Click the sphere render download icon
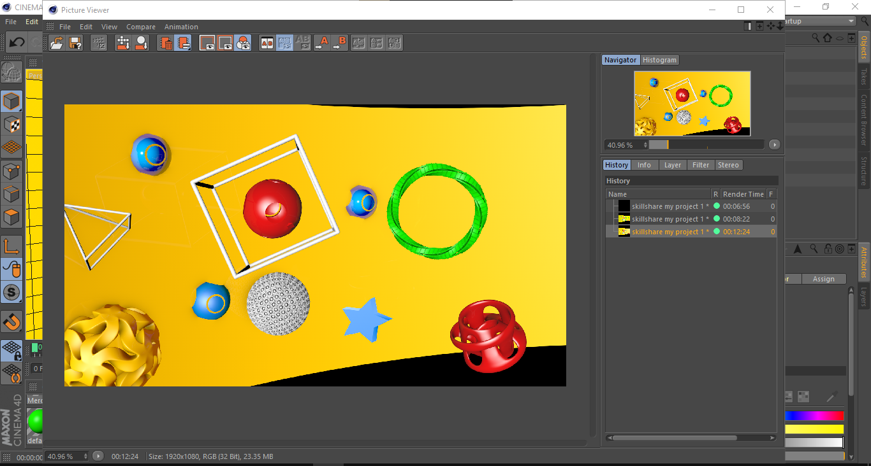The width and height of the screenshot is (871, 466). tap(141, 43)
